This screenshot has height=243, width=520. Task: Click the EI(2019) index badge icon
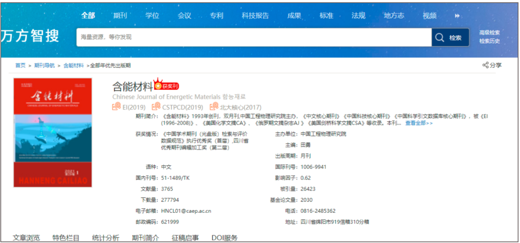coord(116,107)
